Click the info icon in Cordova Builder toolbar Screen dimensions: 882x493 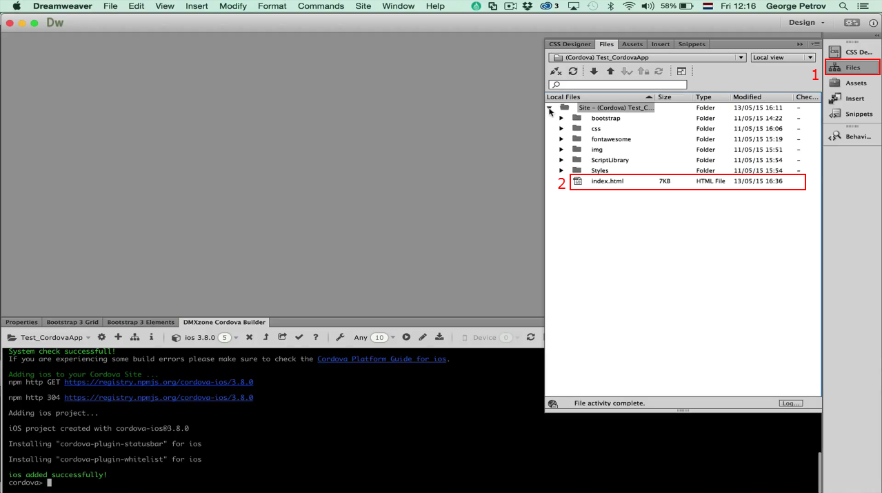click(x=151, y=337)
